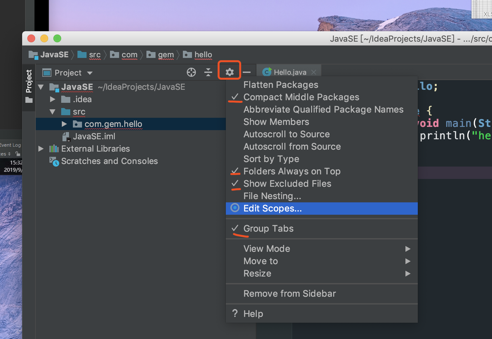Open the Project view dropdown arrow
Screen dimensions: 492x339
pos(90,73)
